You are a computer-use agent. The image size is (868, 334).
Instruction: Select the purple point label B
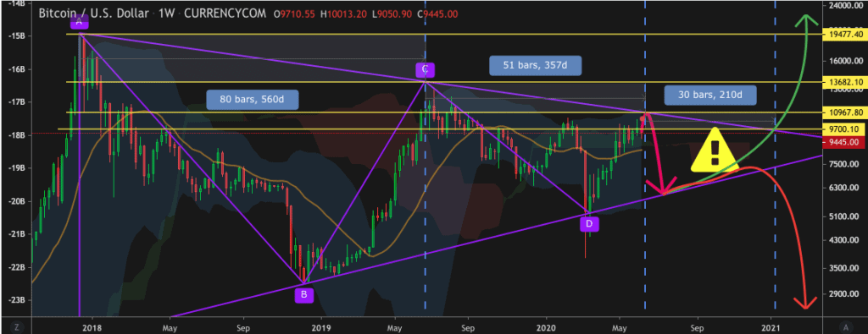coord(303,295)
